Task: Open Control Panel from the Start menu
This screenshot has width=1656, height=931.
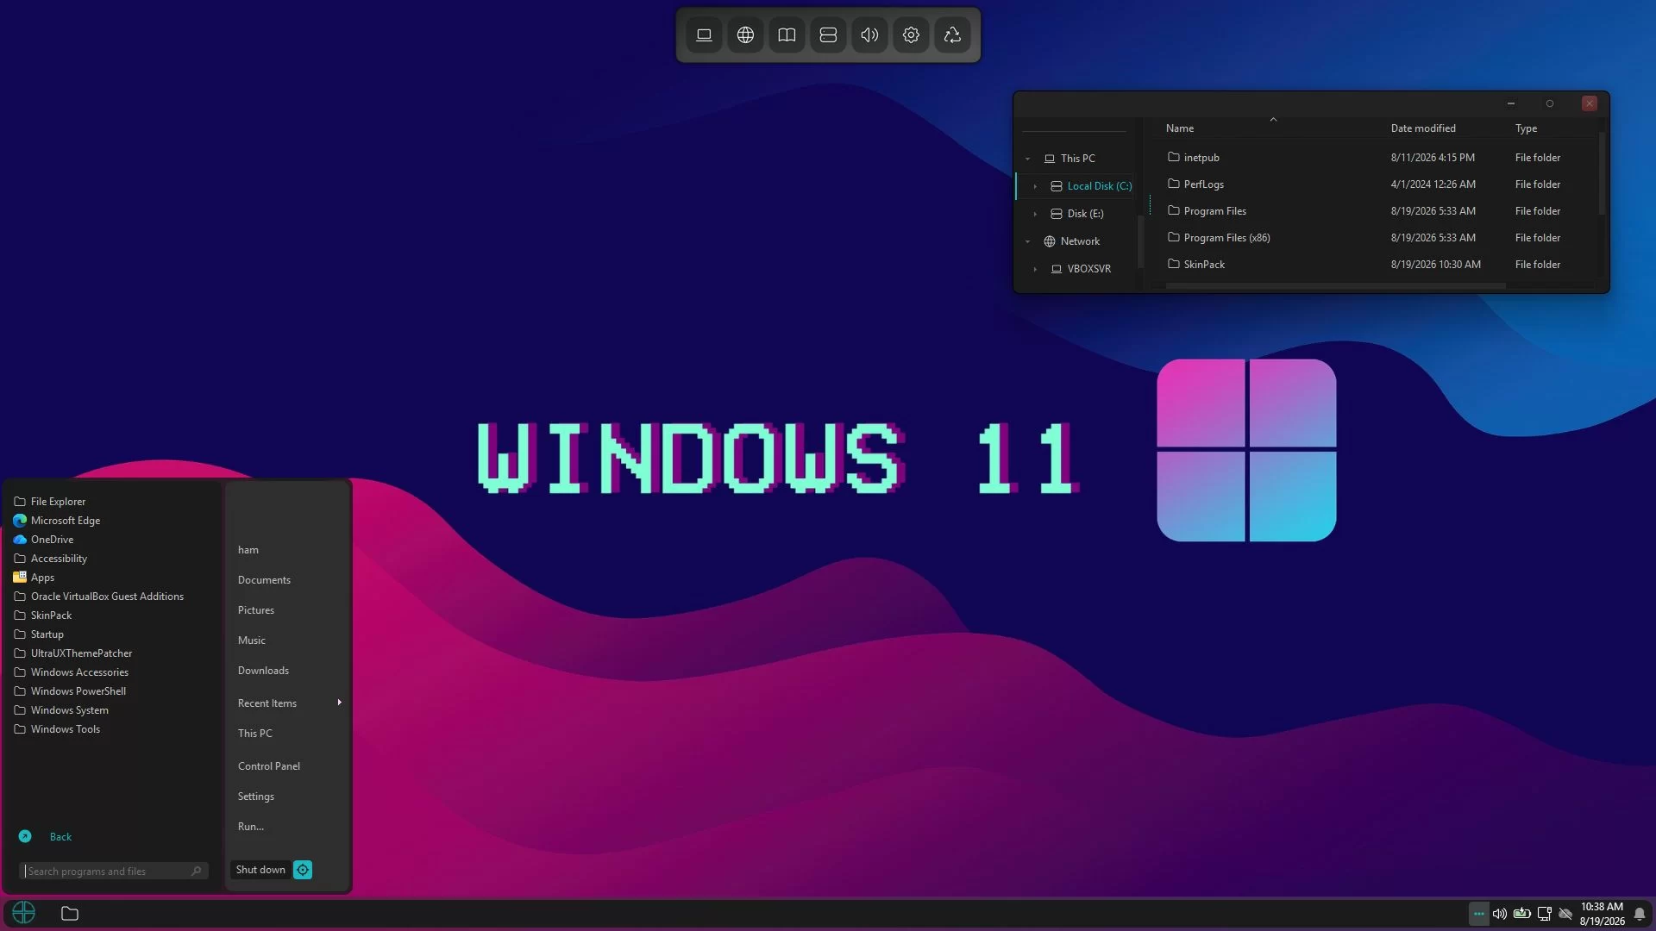Action: pos(269,766)
